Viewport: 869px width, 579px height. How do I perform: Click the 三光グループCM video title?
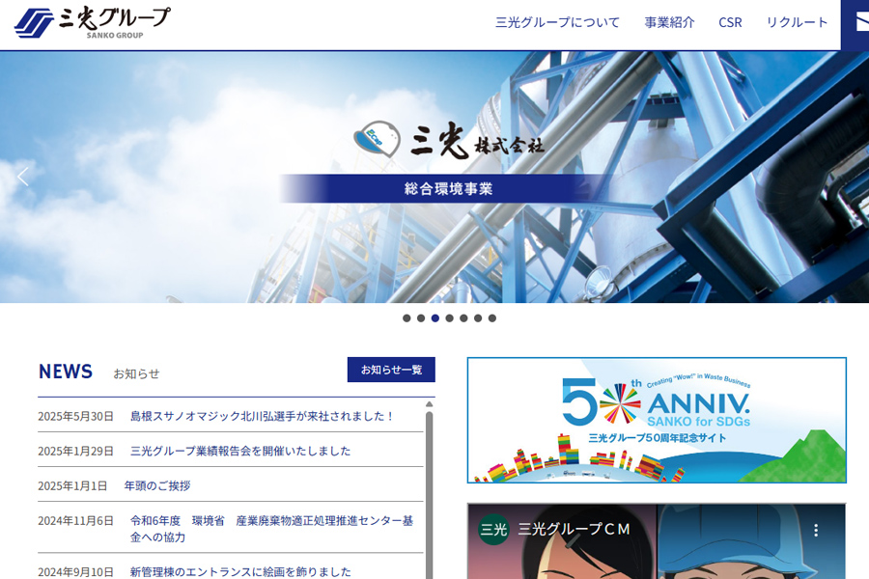pyautogui.click(x=575, y=529)
